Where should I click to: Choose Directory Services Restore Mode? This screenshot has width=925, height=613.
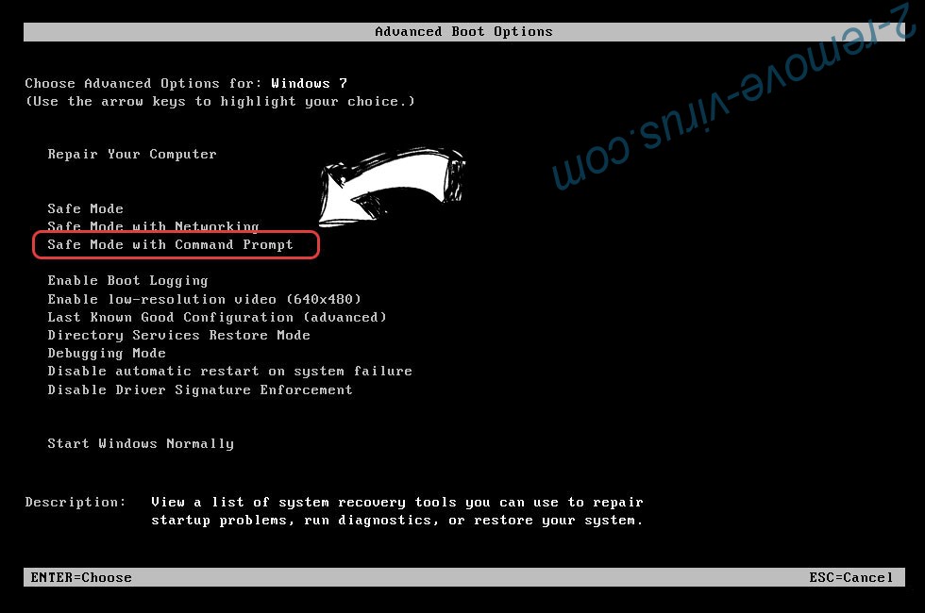(178, 336)
